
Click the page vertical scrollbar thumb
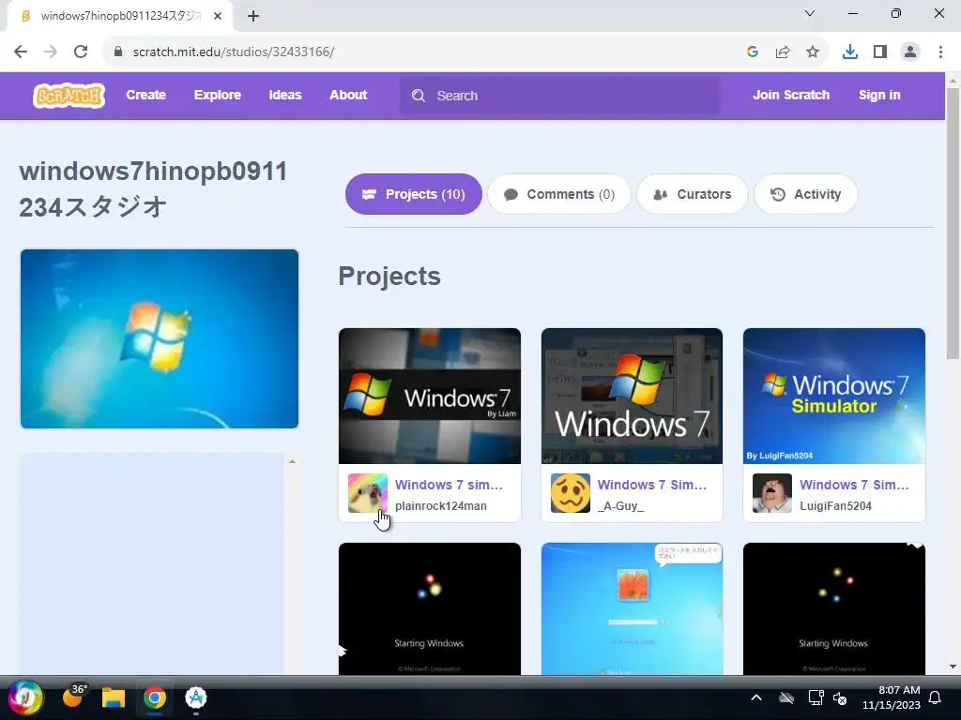(953, 223)
